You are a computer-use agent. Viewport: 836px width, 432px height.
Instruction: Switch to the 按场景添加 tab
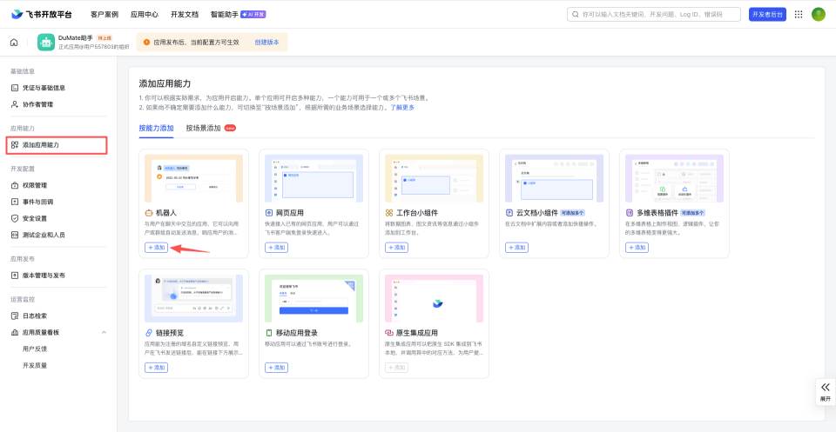tap(203, 128)
